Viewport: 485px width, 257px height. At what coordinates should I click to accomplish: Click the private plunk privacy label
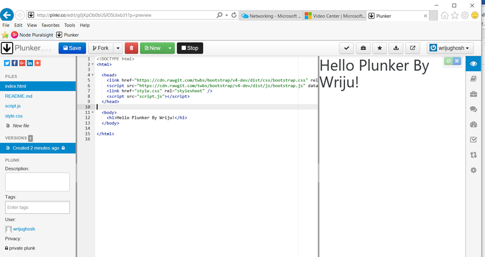20,248
